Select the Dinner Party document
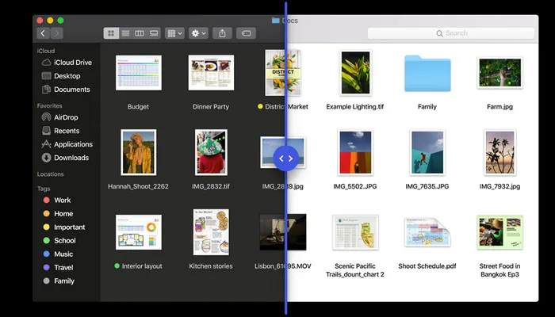 coord(211,73)
